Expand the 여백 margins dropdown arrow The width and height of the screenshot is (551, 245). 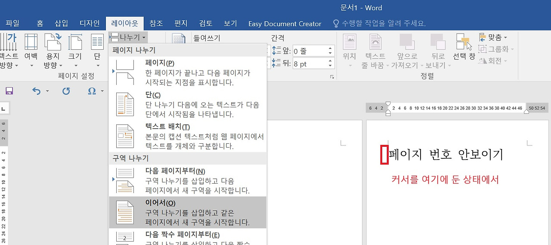click(31, 66)
